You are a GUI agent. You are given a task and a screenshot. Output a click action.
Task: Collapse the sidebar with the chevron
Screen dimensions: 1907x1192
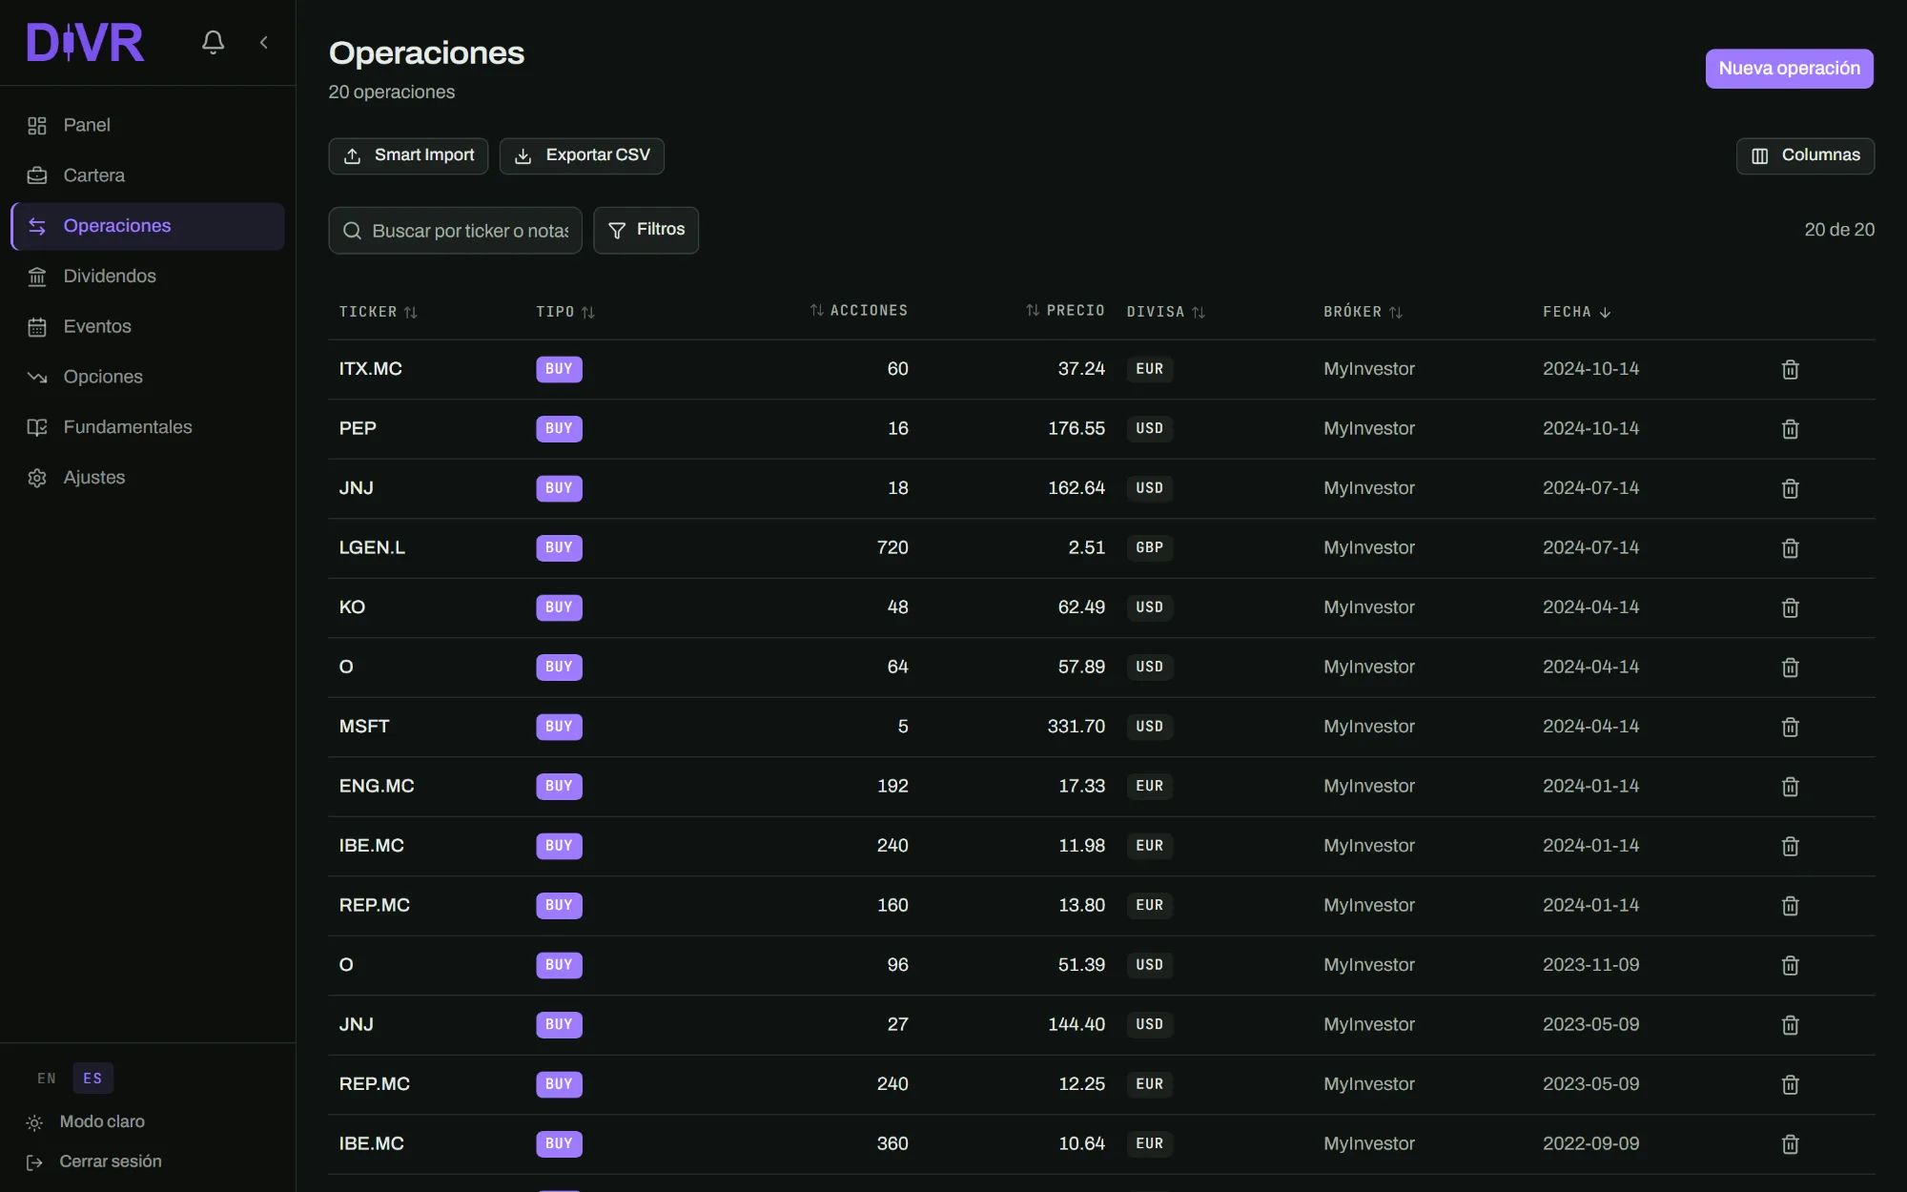(264, 42)
